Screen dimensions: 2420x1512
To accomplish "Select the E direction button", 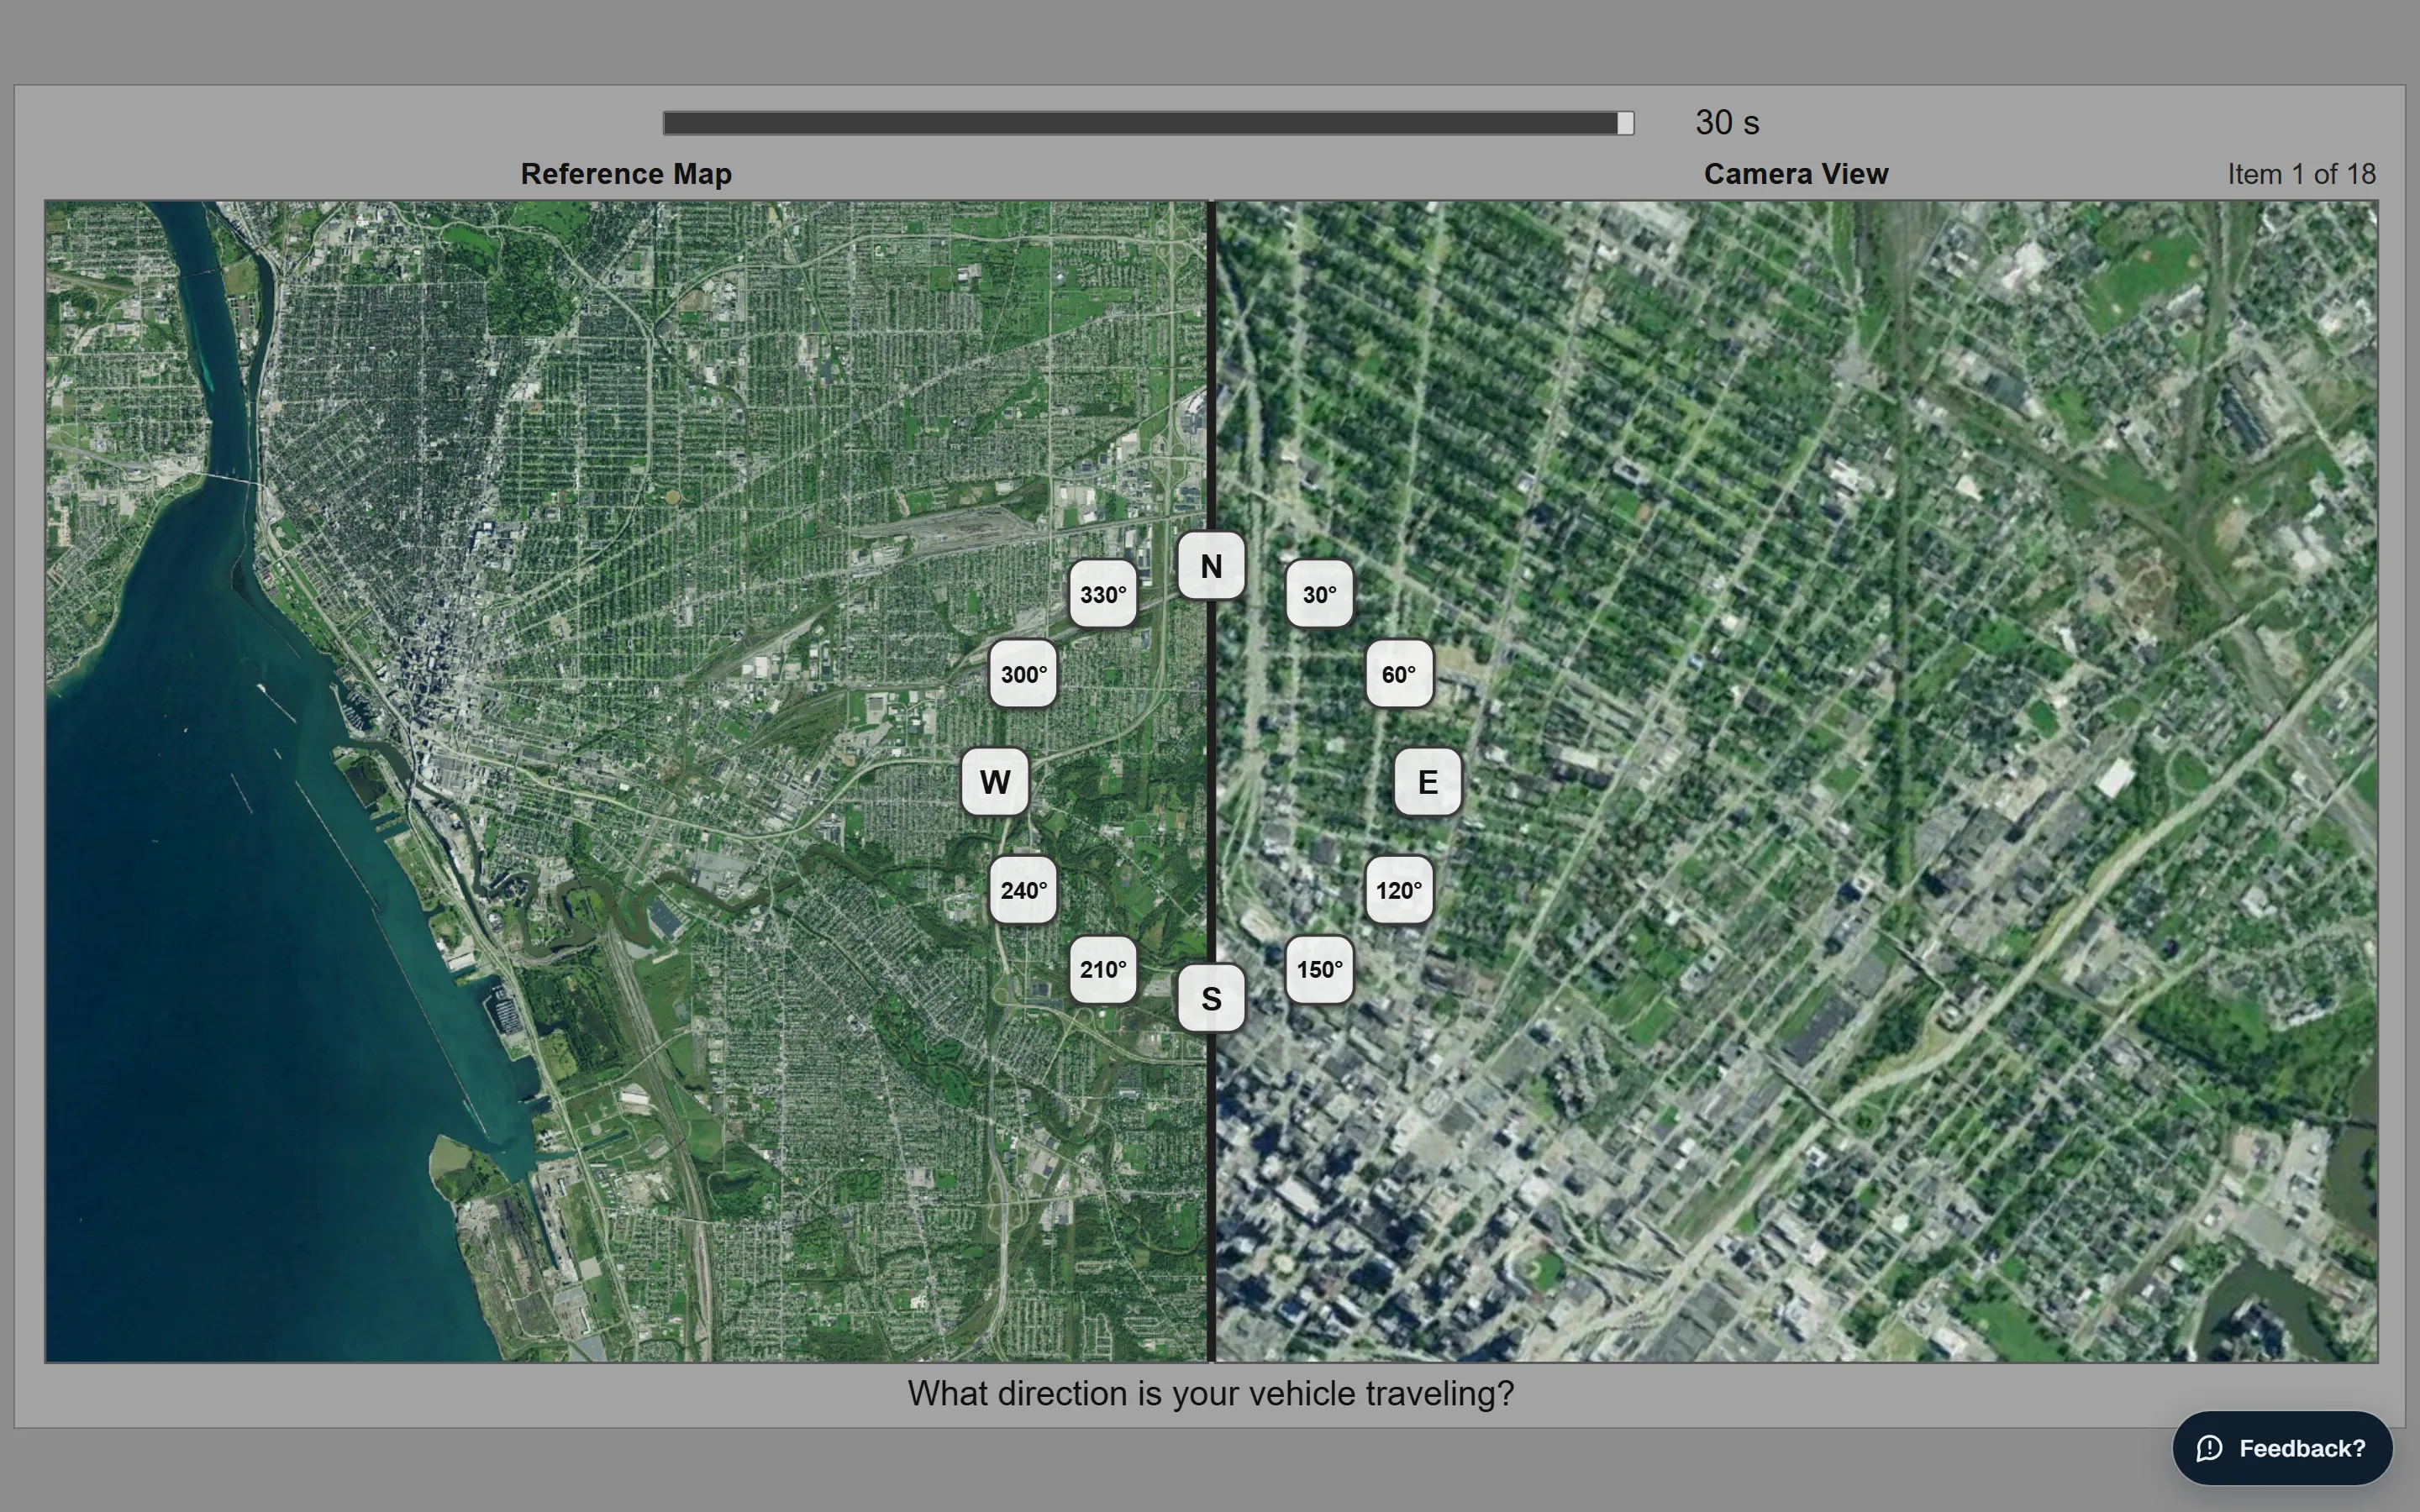I will coord(1427,782).
